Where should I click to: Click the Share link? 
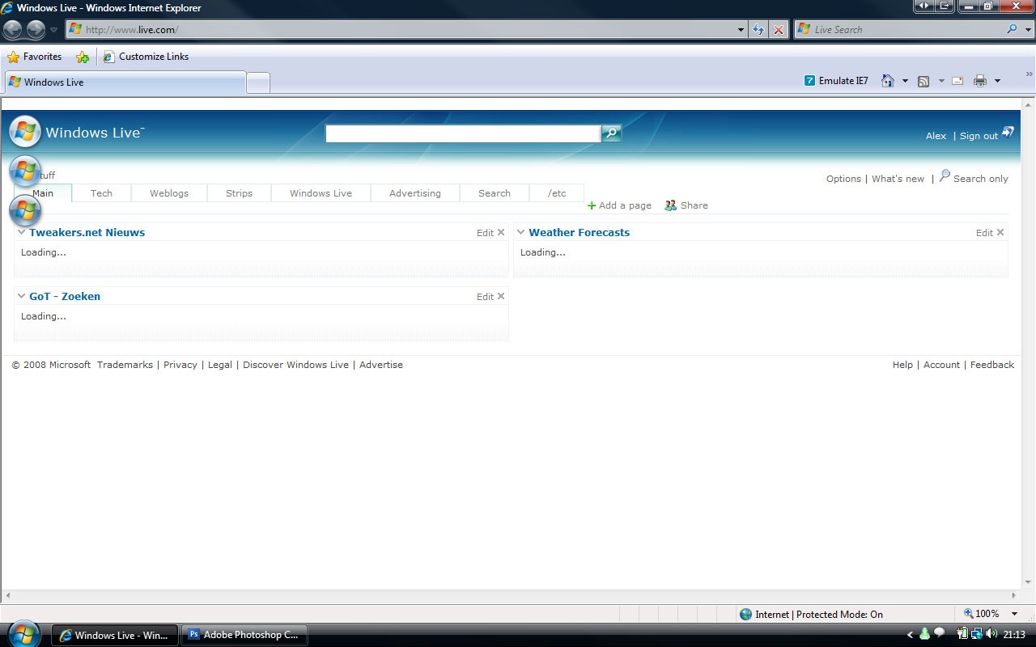point(686,205)
